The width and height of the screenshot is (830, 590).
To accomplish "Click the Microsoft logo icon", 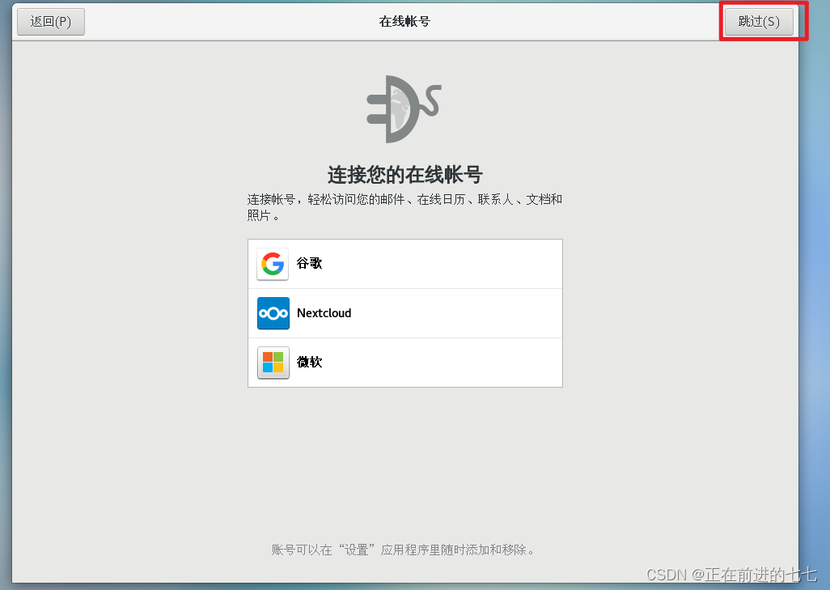I will tap(273, 363).
